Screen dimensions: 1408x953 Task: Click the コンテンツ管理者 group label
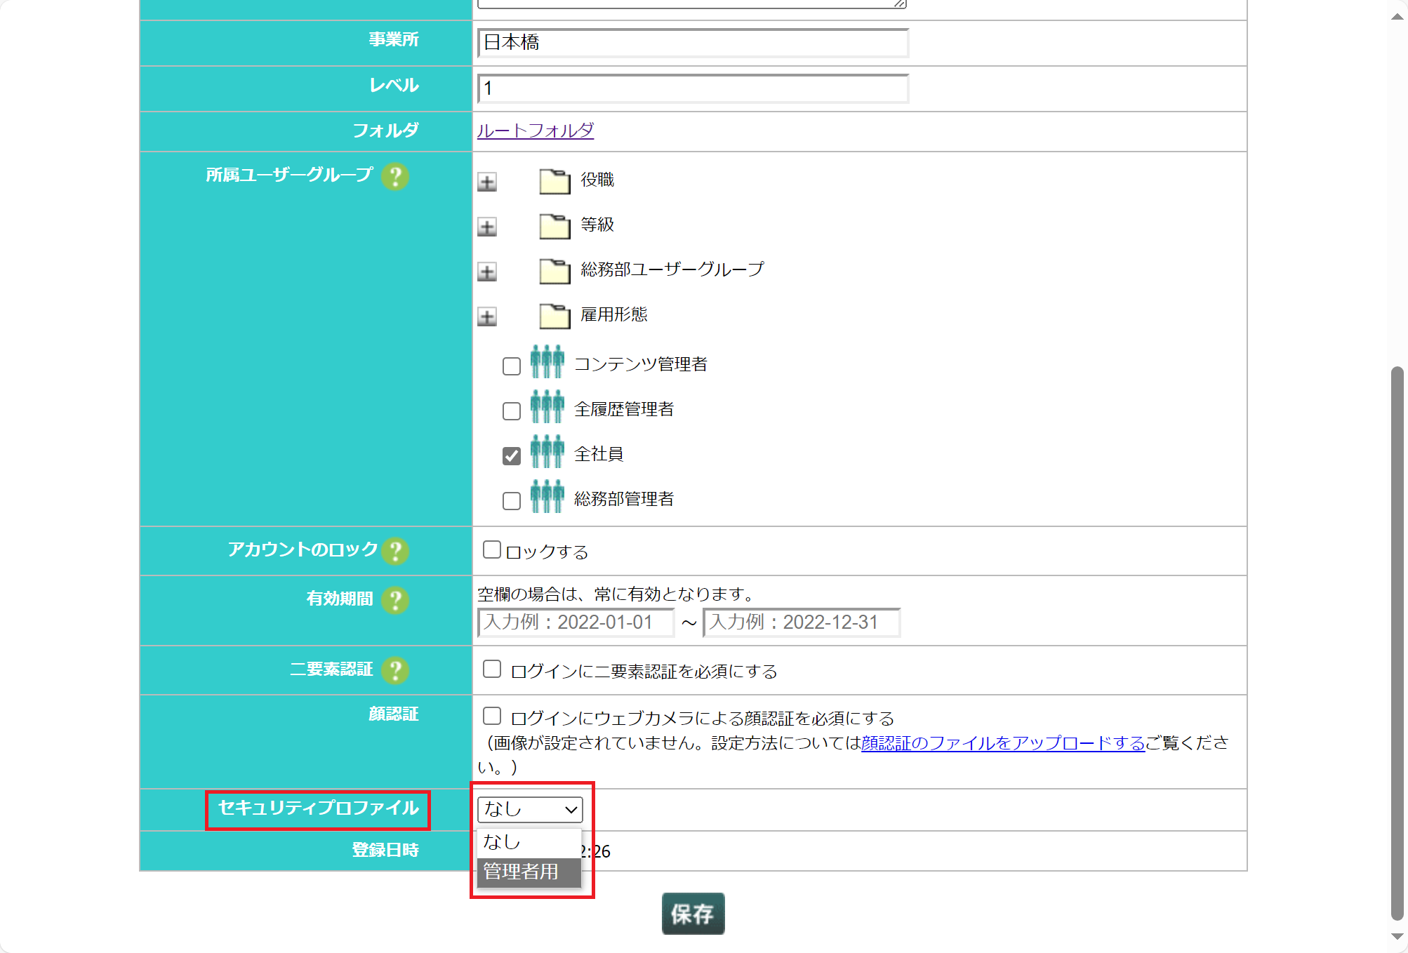point(641,364)
